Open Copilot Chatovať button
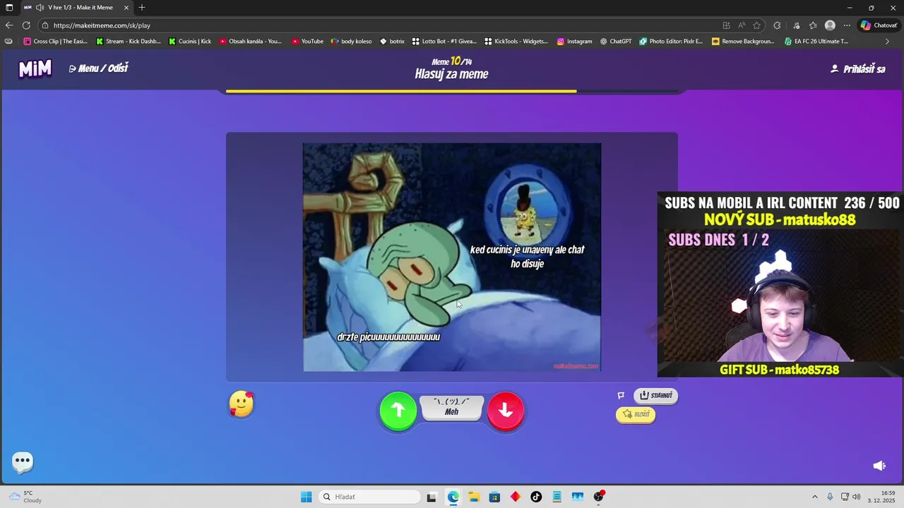Viewport: 904px width, 508px height. (x=879, y=25)
